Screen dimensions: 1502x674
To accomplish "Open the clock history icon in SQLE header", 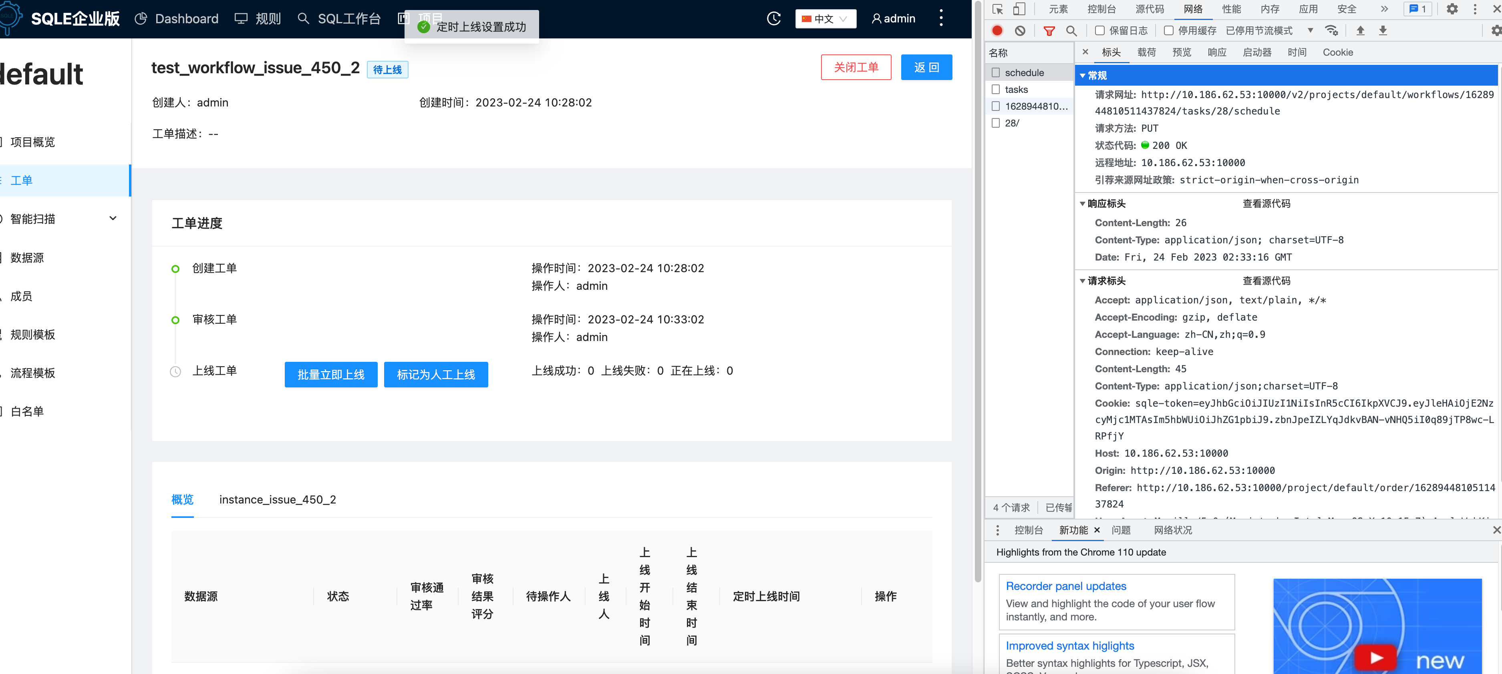I will 773,18.
